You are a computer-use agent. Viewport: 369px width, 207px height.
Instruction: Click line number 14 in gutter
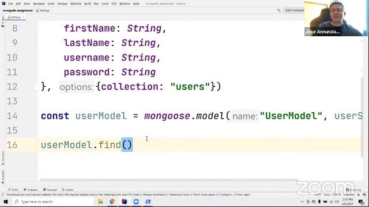[12, 116]
